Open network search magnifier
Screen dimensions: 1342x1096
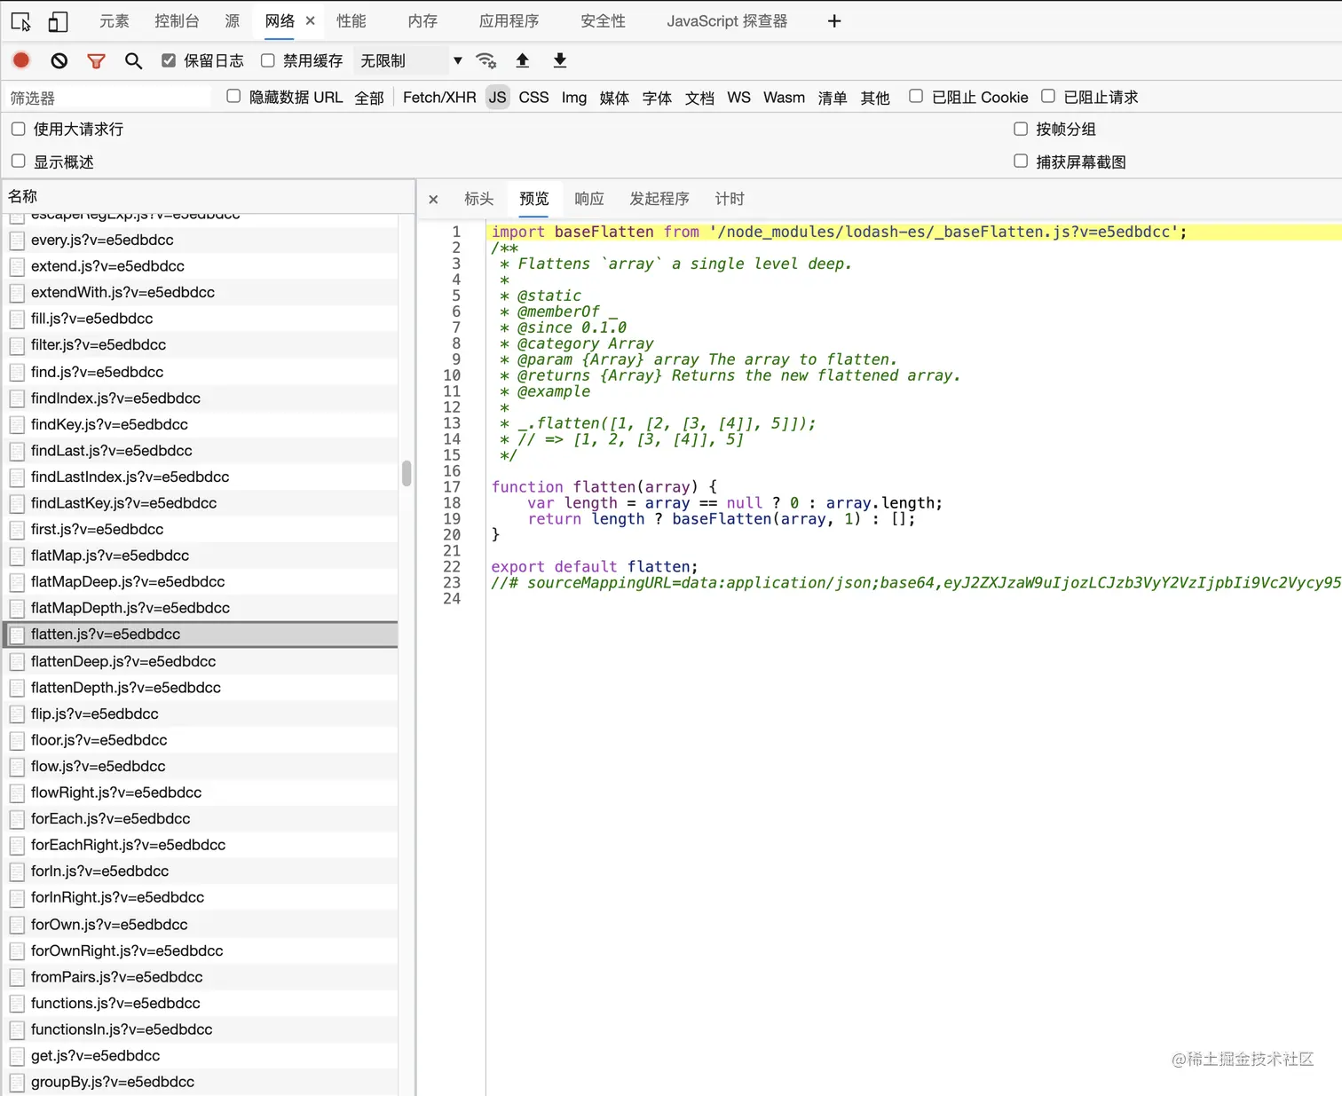[133, 60]
